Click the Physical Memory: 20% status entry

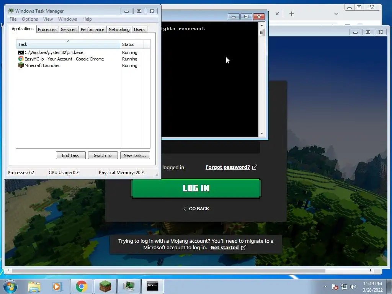coord(121,173)
